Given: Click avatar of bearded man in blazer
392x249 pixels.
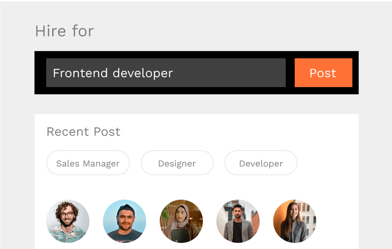Looking at the screenshot, I should [238, 221].
